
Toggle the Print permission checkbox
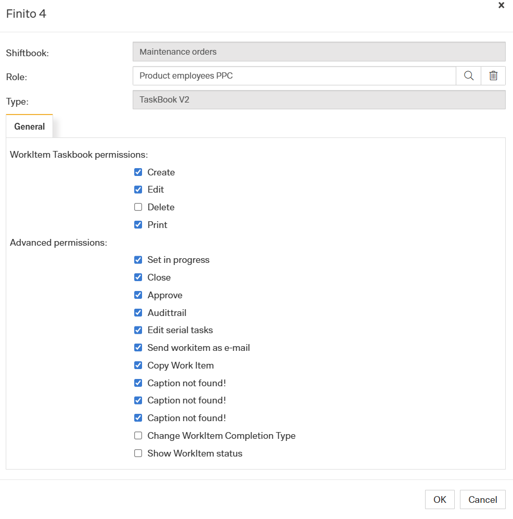pyautogui.click(x=138, y=225)
